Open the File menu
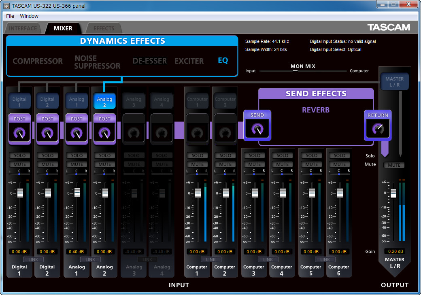Viewport: 421px width, 295px height. (10, 16)
